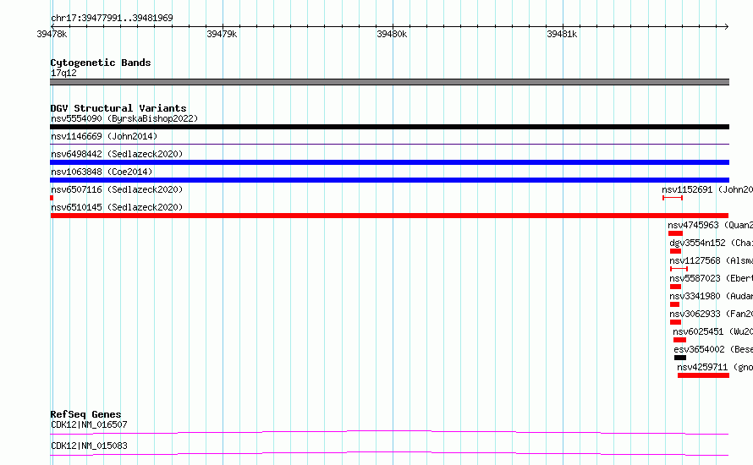Image resolution: width=753 pixels, height=465 pixels.
Task: Click the 17q12 cytogenetic band bar
Action: pos(389,82)
